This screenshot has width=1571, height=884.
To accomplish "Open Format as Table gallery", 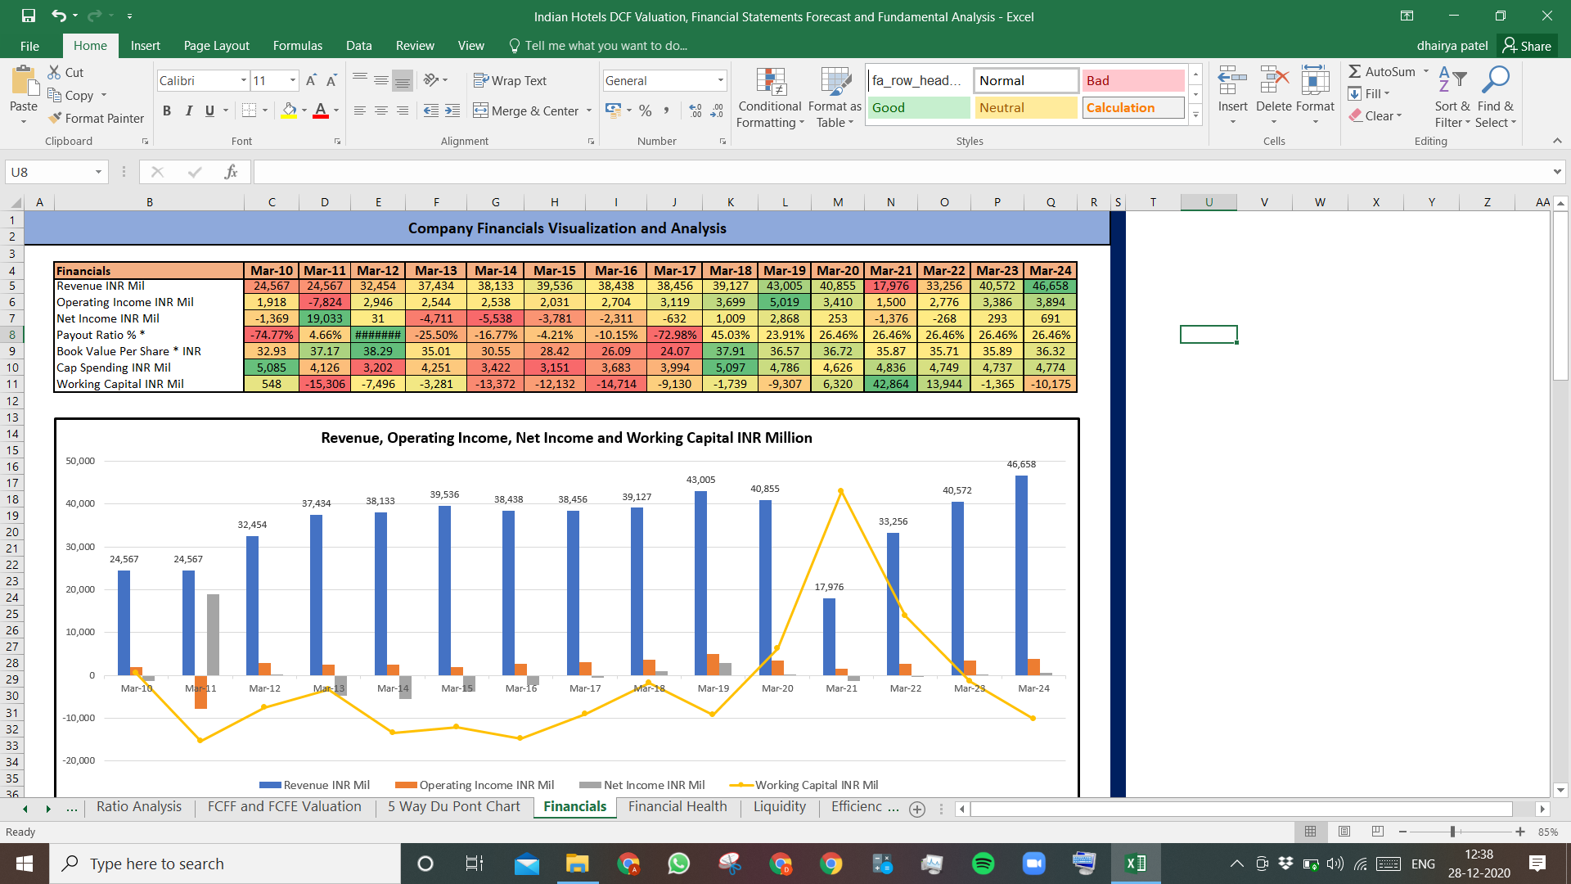I will pos(835,97).
